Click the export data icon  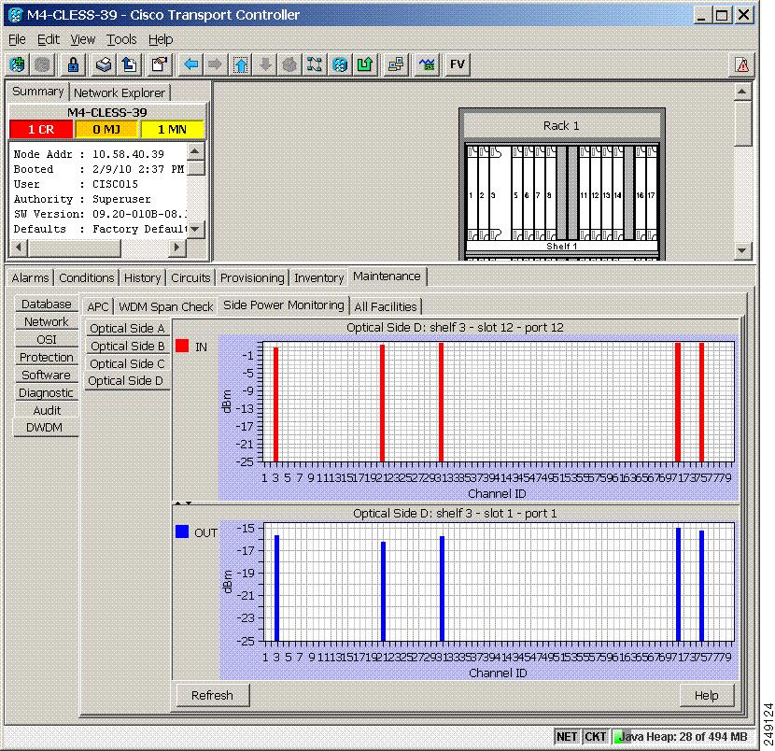pyautogui.click(x=129, y=64)
